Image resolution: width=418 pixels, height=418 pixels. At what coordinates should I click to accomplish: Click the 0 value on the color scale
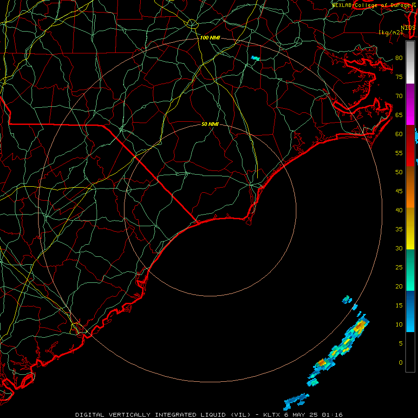pyautogui.click(x=401, y=363)
